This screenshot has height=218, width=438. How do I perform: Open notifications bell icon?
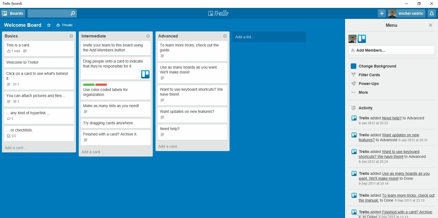(432, 13)
